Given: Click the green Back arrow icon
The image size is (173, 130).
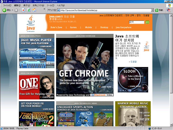Looking at the screenshot, I should (4, 10).
